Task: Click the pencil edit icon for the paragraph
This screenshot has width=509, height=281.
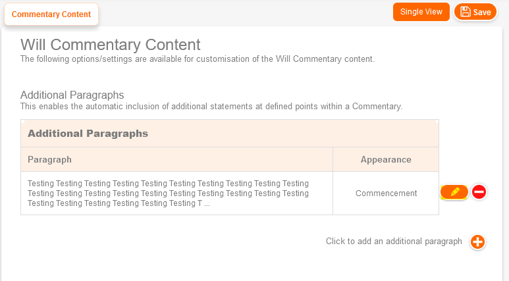Action: point(454,192)
